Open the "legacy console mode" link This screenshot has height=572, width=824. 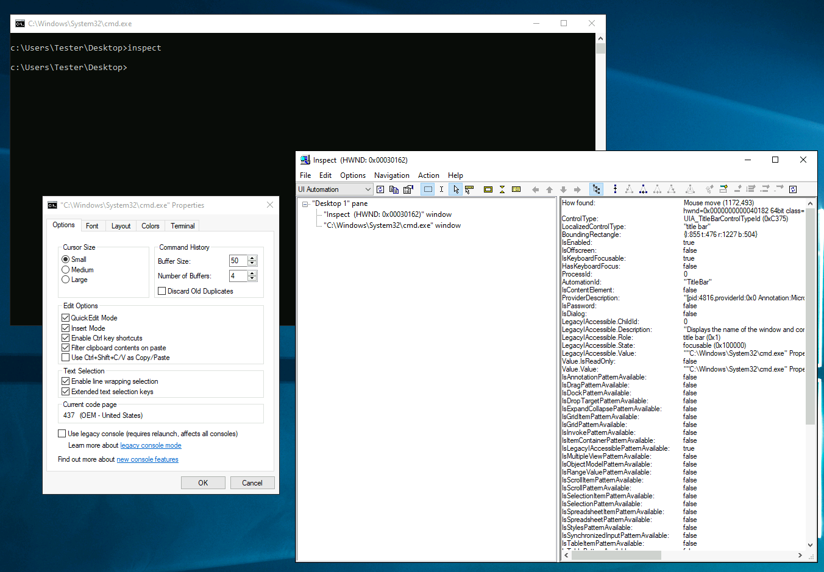click(151, 446)
